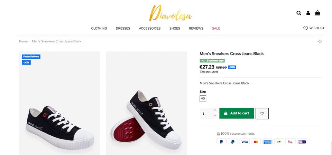
Task: Open the shopping bag cart icon
Action: pos(317,13)
